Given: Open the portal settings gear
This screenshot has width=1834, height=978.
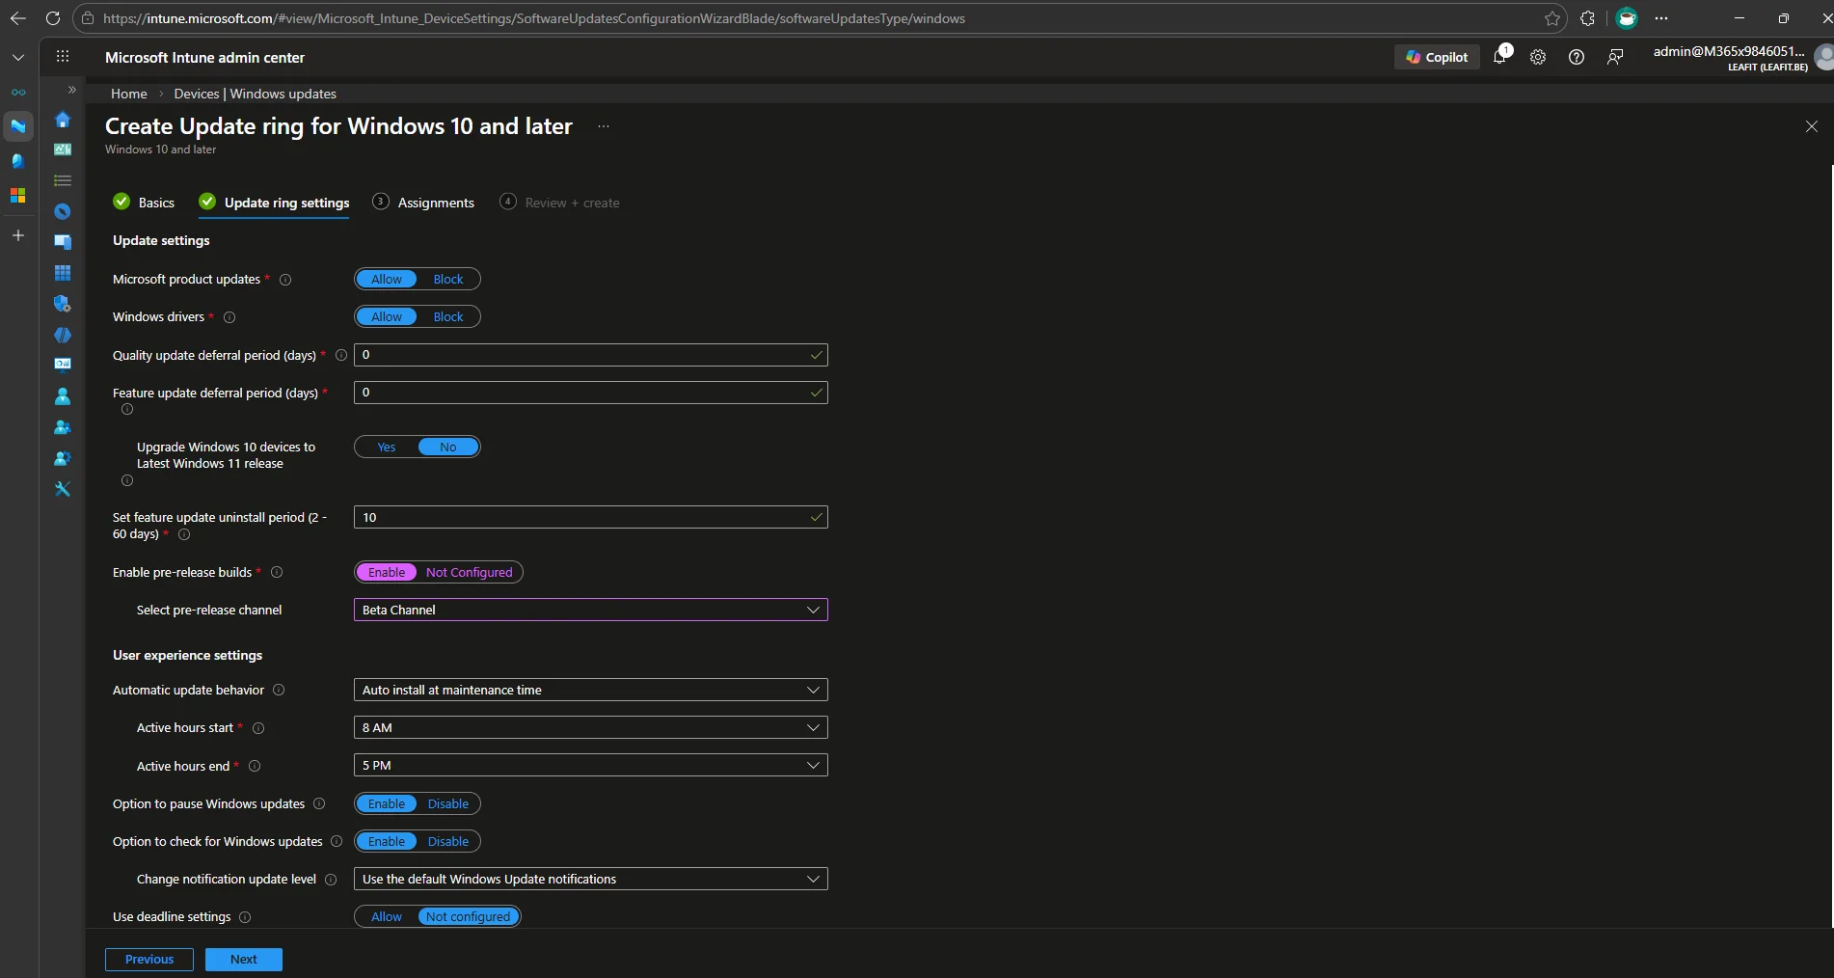Looking at the screenshot, I should coord(1538,57).
